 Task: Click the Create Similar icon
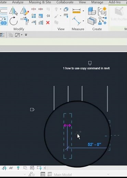pos(102,21)
